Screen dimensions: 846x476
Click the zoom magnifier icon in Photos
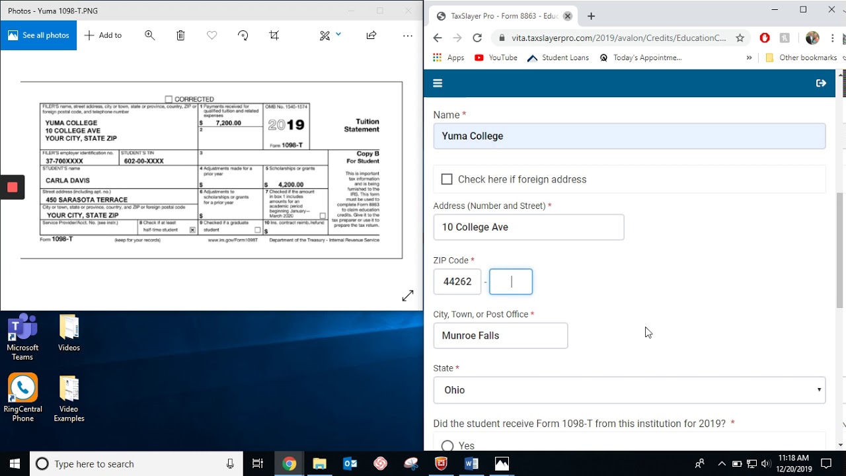(x=150, y=35)
